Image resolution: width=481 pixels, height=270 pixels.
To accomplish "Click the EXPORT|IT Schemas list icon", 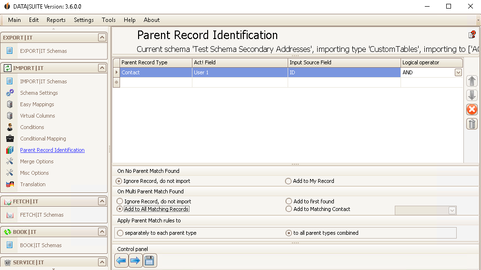I will pyautogui.click(x=10, y=50).
